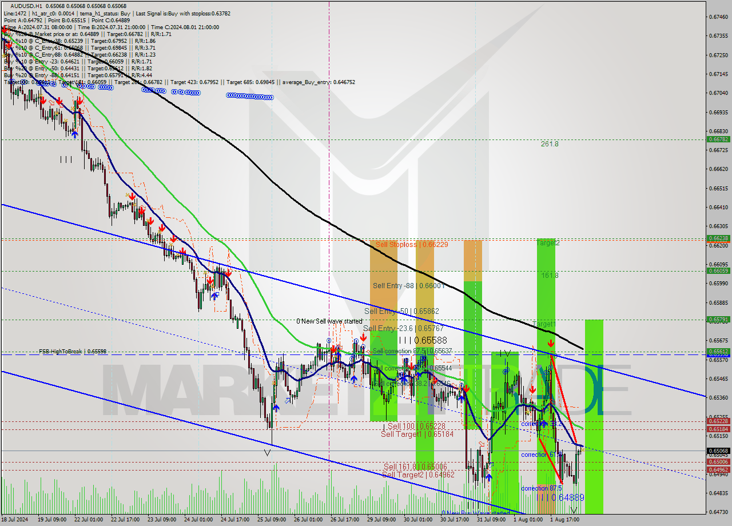The height and width of the screenshot is (526, 732).
Task: Click the 0.65990 price axis value
Action: pos(718,283)
